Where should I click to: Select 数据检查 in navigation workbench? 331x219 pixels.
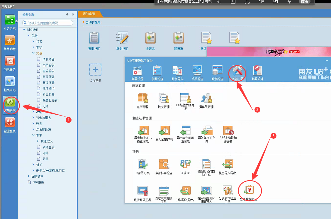pos(218,73)
